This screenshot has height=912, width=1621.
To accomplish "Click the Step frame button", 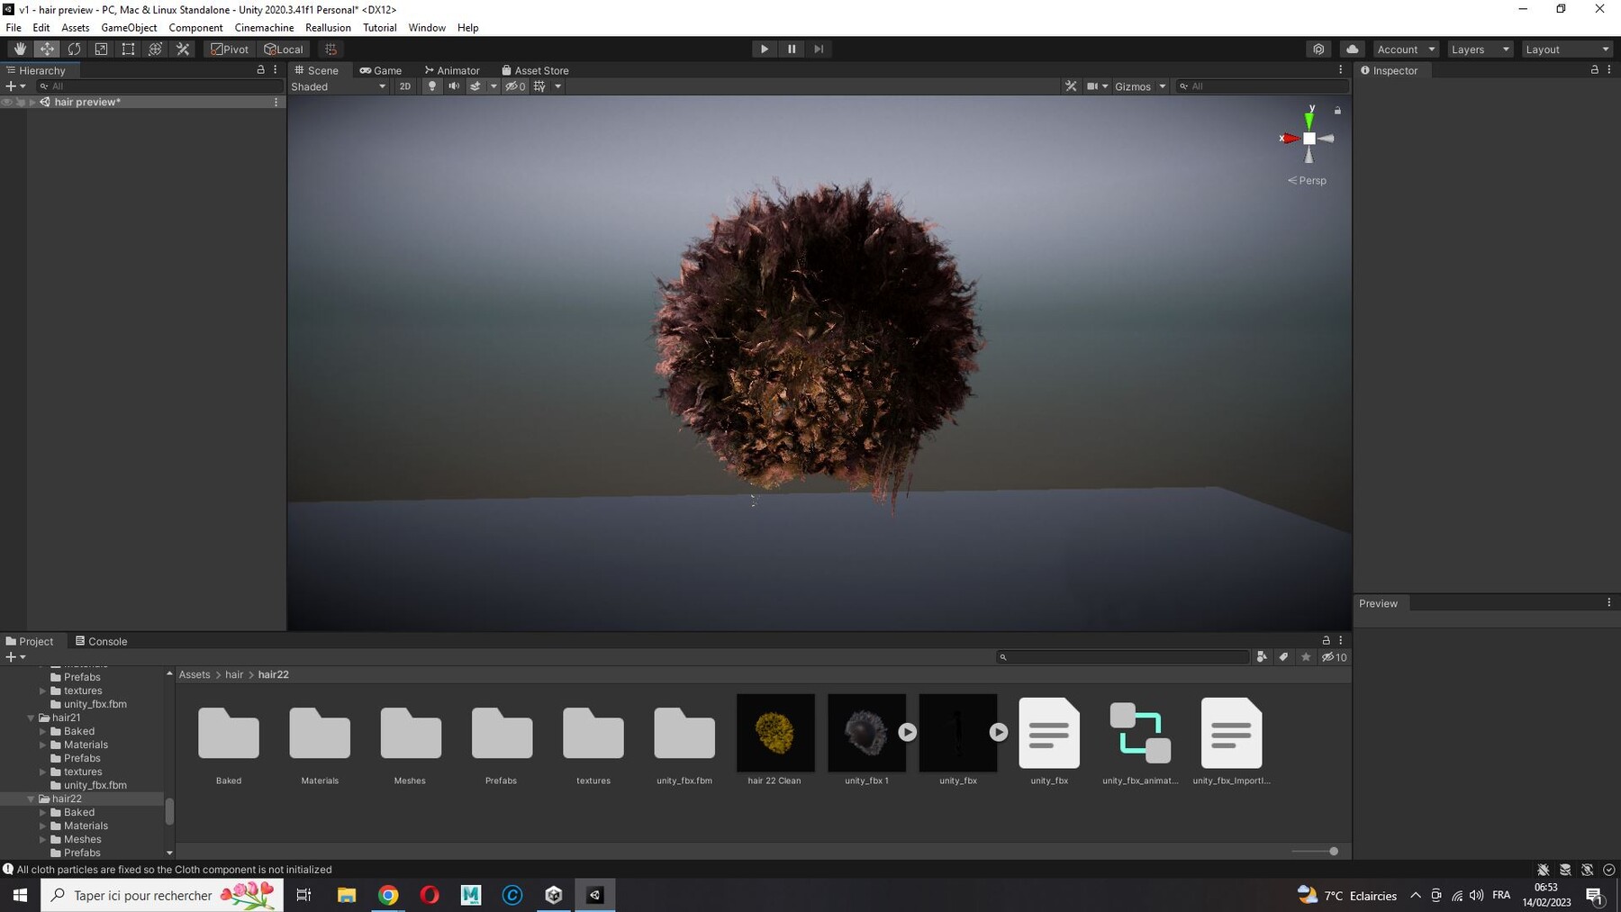I will click(x=819, y=50).
